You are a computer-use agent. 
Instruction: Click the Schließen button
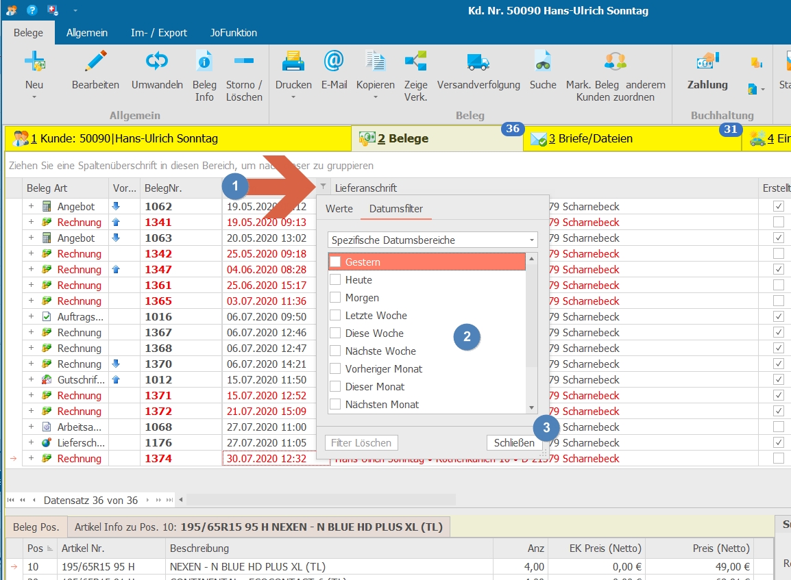pyautogui.click(x=514, y=442)
